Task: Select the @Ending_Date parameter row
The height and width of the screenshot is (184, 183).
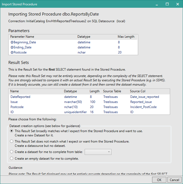Action: [x=73, y=47]
